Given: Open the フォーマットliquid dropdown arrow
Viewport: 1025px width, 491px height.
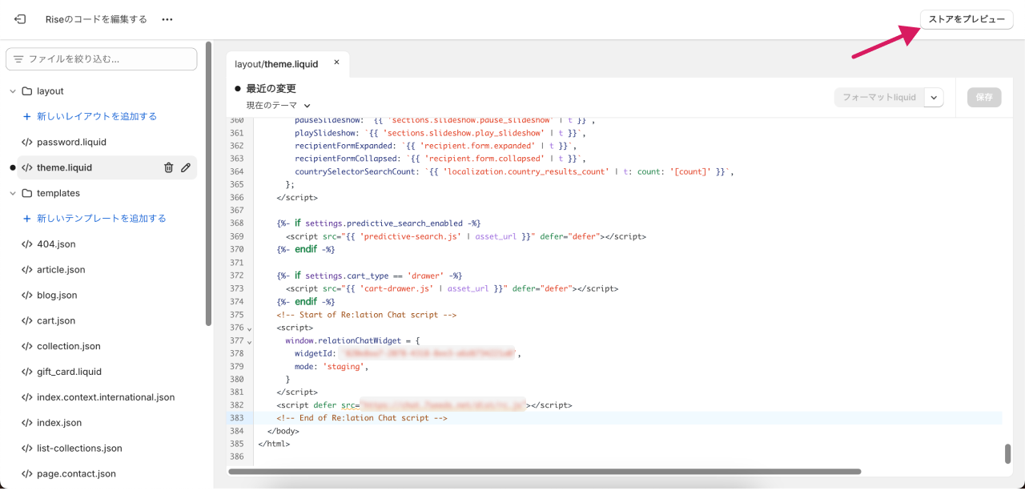Looking at the screenshot, I should [934, 97].
